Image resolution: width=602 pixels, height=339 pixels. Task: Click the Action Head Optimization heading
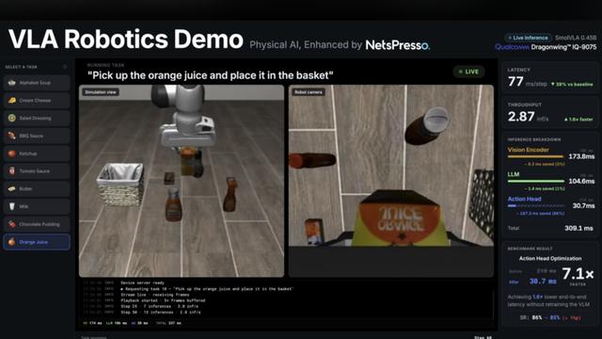[550, 258]
